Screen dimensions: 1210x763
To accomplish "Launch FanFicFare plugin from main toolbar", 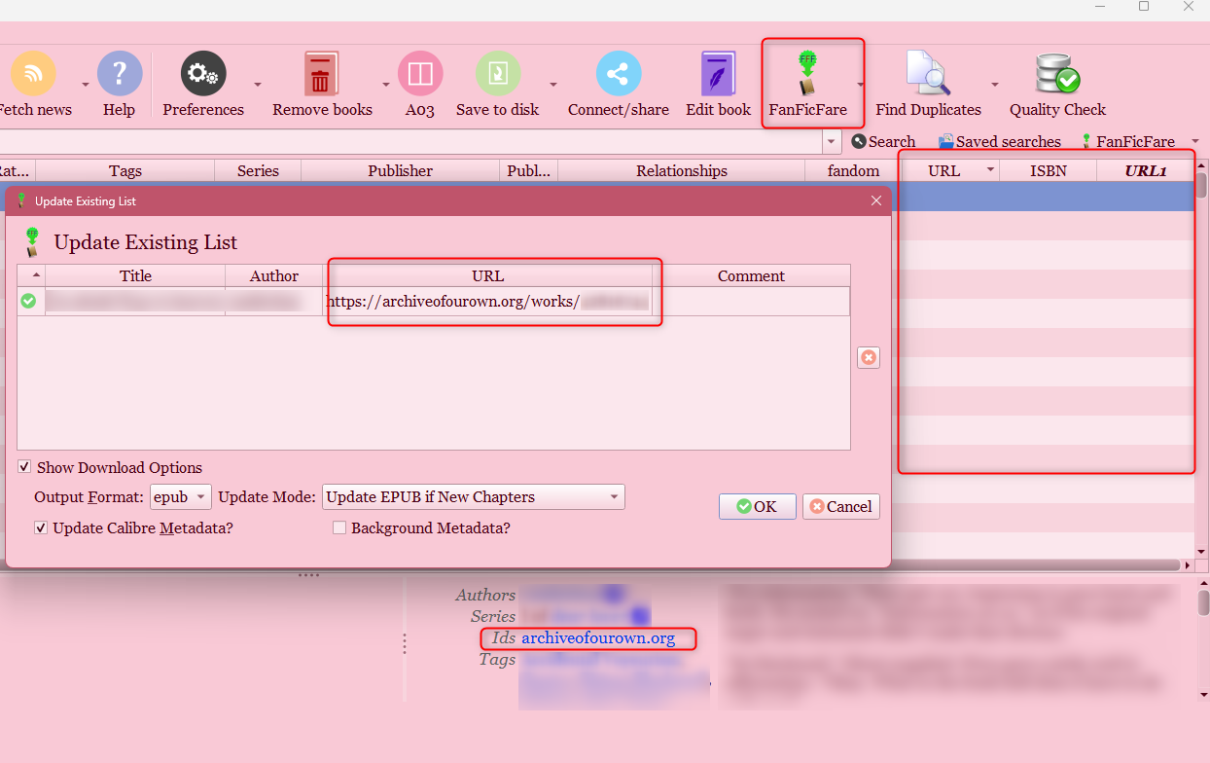I will pyautogui.click(x=807, y=74).
